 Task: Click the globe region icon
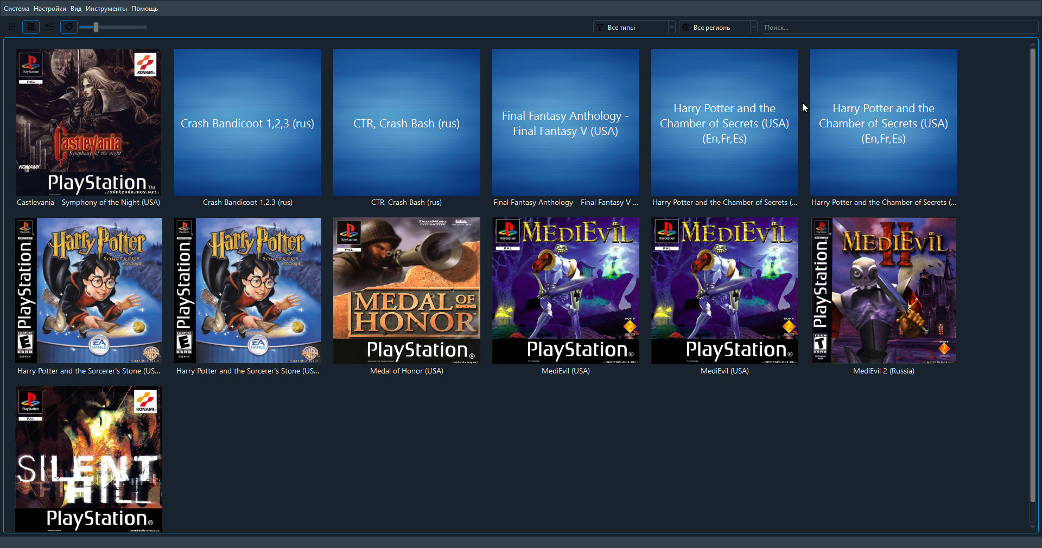point(686,27)
